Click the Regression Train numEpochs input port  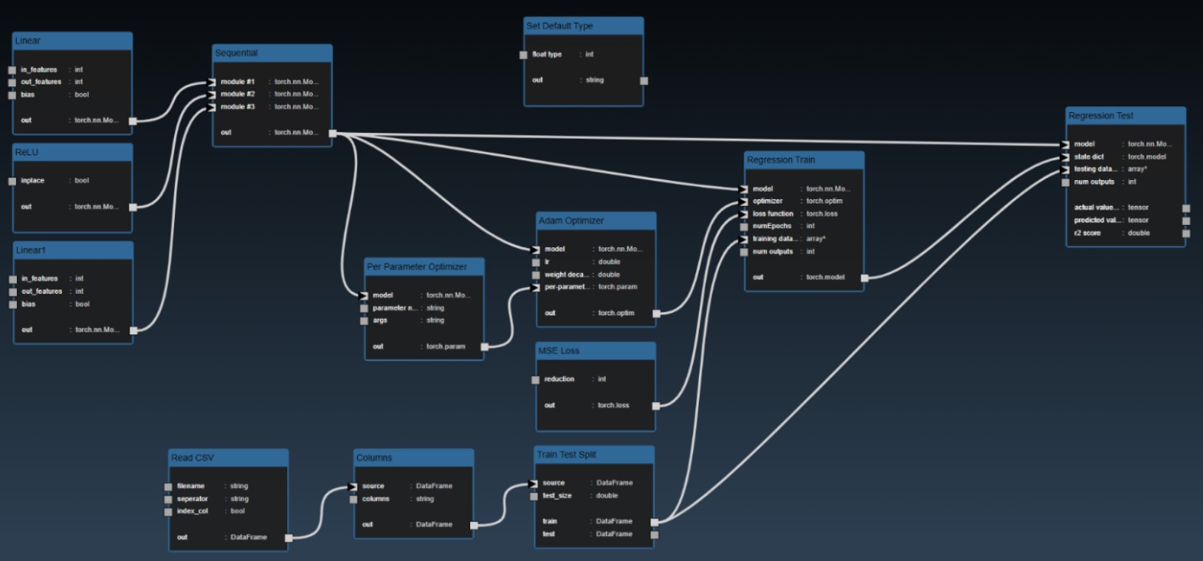pyautogui.click(x=744, y=227)
